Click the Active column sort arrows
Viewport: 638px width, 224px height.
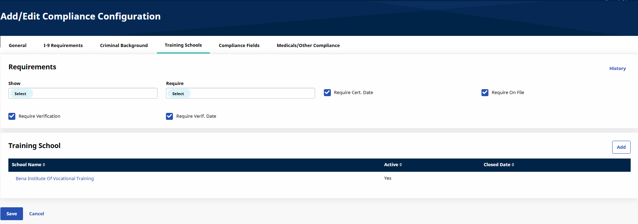[401, 165]
